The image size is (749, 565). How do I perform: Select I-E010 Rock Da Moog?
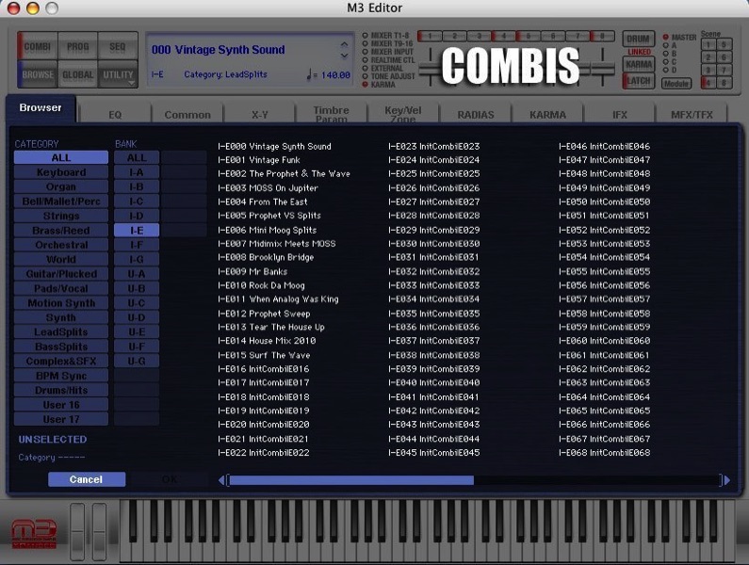(261, 285)
